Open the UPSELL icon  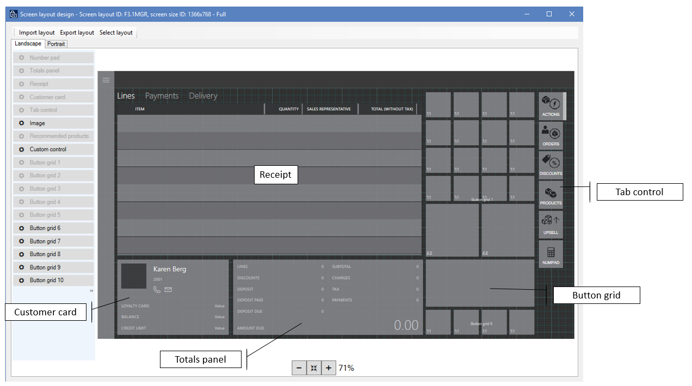point(551,223)
